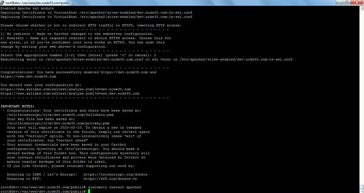Click the 'IMPORTANT NOTES:' heading

pyautogui.click(x=17, y=106)
